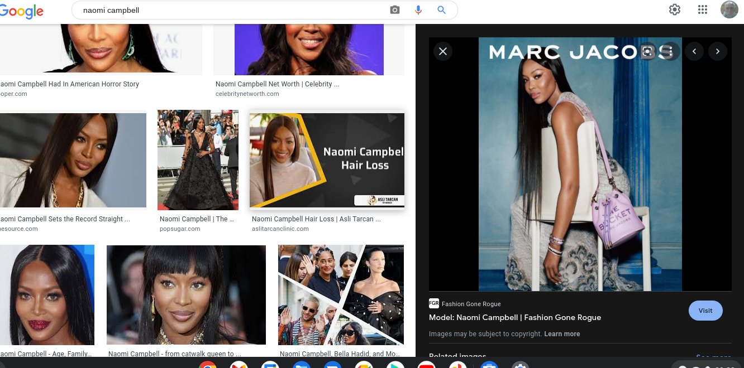This screenshot has width=744, height=368.
Task: Click 'Naomi Campbell - from catwalk queen to ...'
Action: (x=175, y=354)
